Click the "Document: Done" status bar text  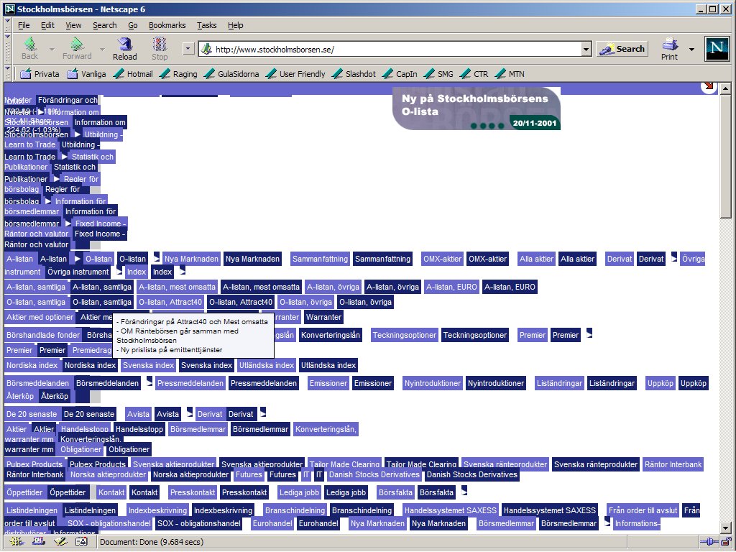coord(151,542)
